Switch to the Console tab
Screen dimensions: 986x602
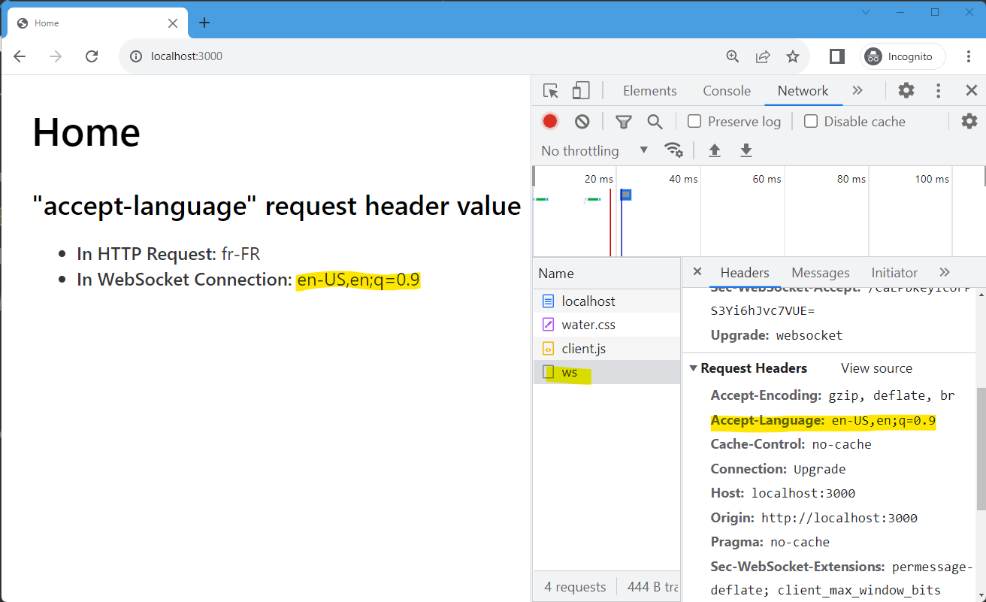726,90
